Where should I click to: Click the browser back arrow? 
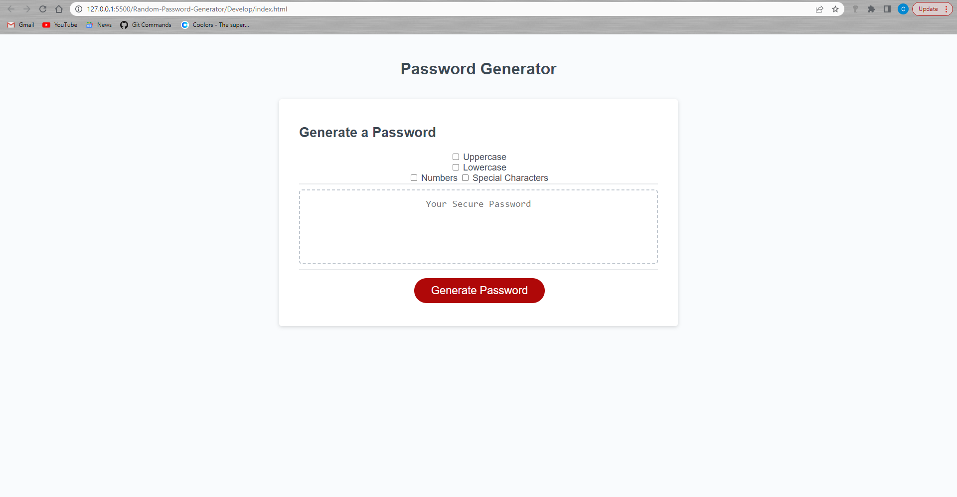tap(11, 8)
